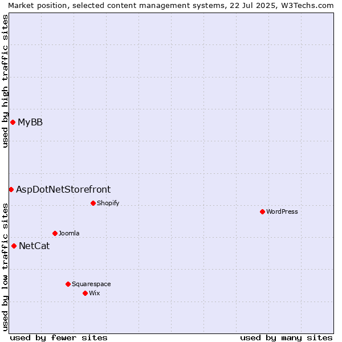
Task: Click the red Squarespace marker
Action: [68, 284]
